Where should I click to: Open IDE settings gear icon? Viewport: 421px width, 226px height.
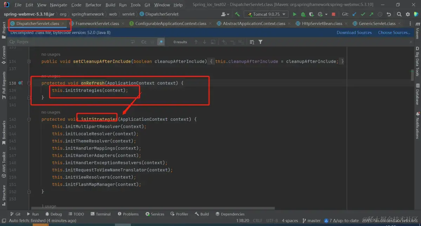click(408, 14)
